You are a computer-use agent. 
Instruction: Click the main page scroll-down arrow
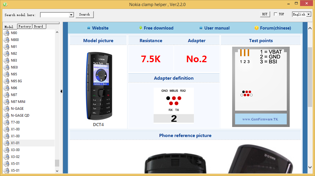point(310,167)
